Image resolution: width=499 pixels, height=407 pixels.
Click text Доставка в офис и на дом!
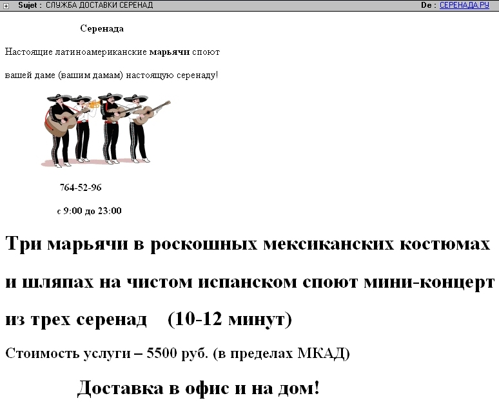click(x=199, y=388)
